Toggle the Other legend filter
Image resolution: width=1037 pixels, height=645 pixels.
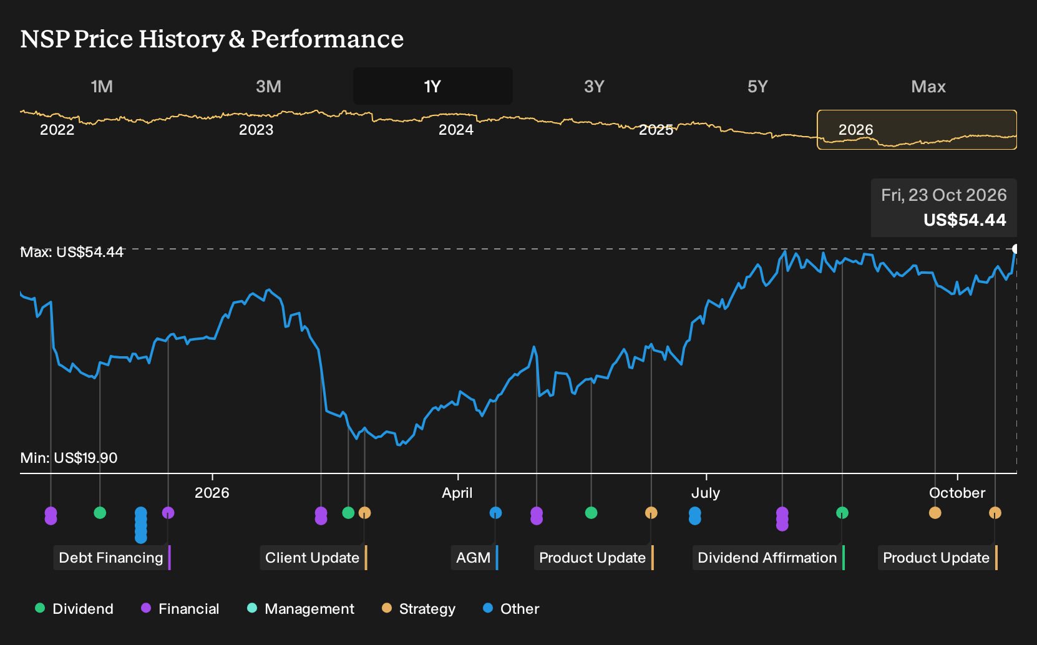pos(511,609)
